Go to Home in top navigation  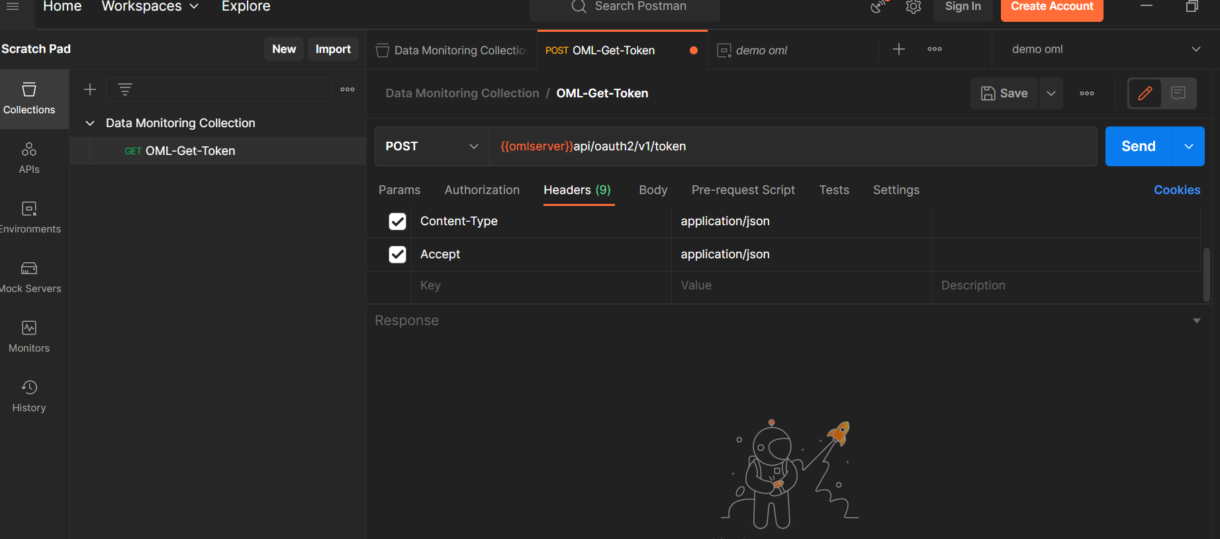click(x=62, y=7)
